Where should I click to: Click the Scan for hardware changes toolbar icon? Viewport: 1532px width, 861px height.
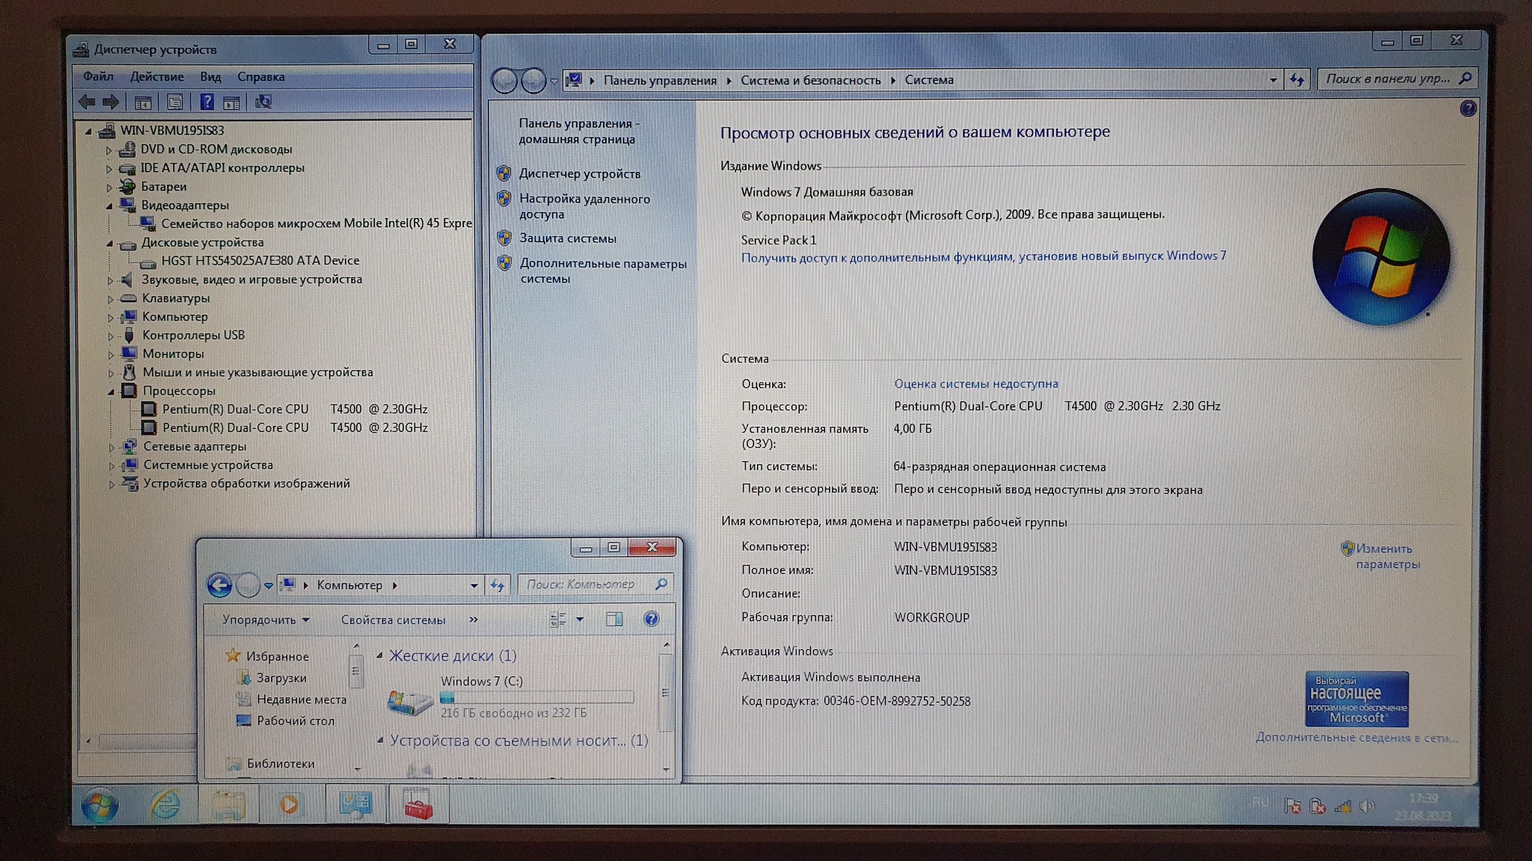pos(263,102)
